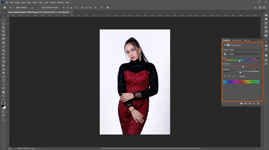Select the Zoom tool
Screen dimensions: 269x150
pyautogui.click(x=3, y=96)
